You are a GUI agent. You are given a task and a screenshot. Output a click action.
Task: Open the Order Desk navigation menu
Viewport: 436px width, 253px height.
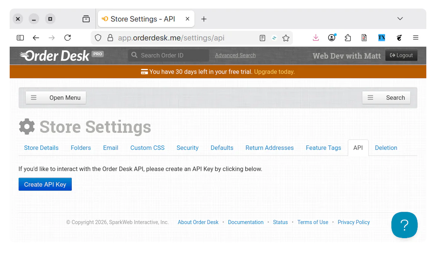click(55, 98)
